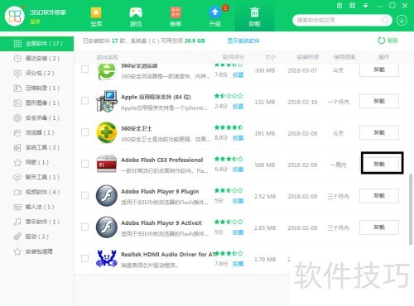Tick the 360安全卫士 row checkbox
The image size is (414, 306).
click(85, 132)
